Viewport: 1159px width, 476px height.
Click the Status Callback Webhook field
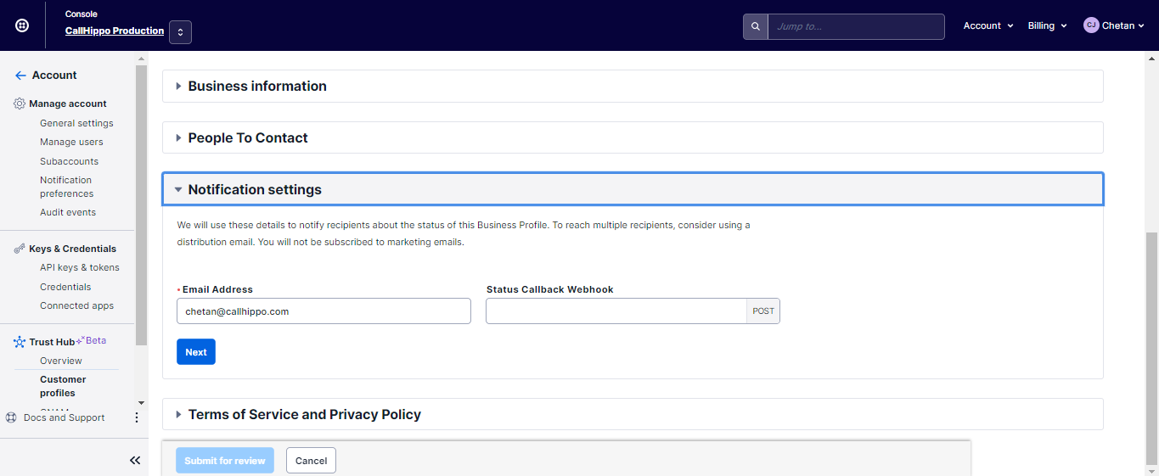pos(616,311)
